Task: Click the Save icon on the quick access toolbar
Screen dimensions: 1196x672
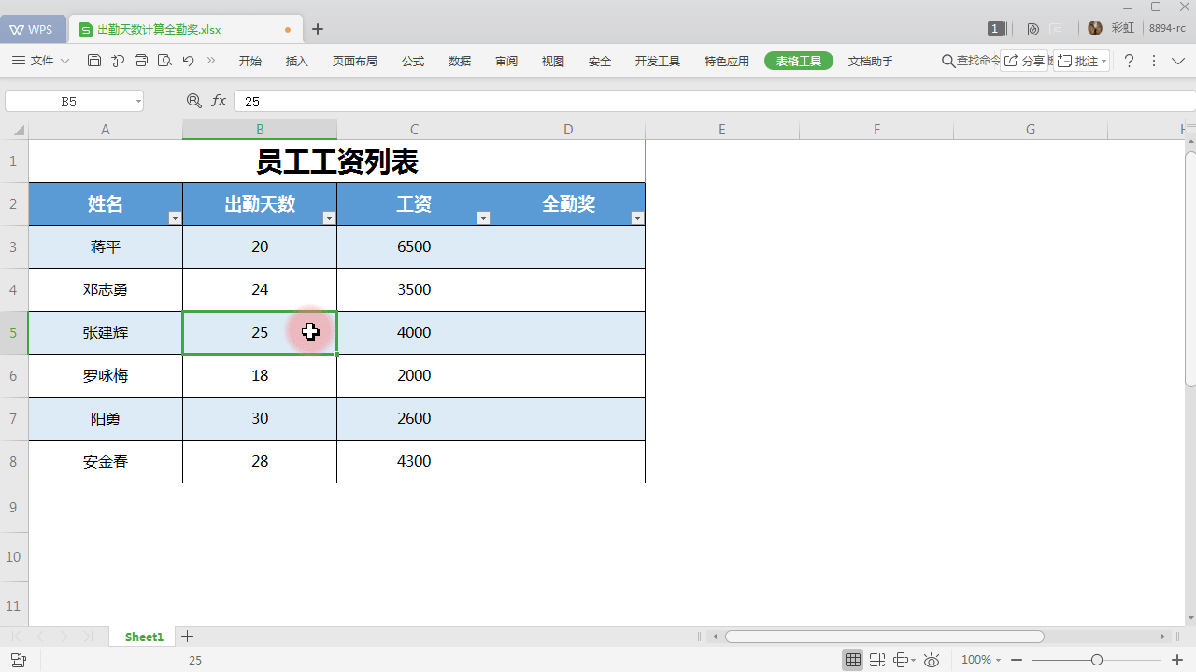Action: [x=93, y=60]
